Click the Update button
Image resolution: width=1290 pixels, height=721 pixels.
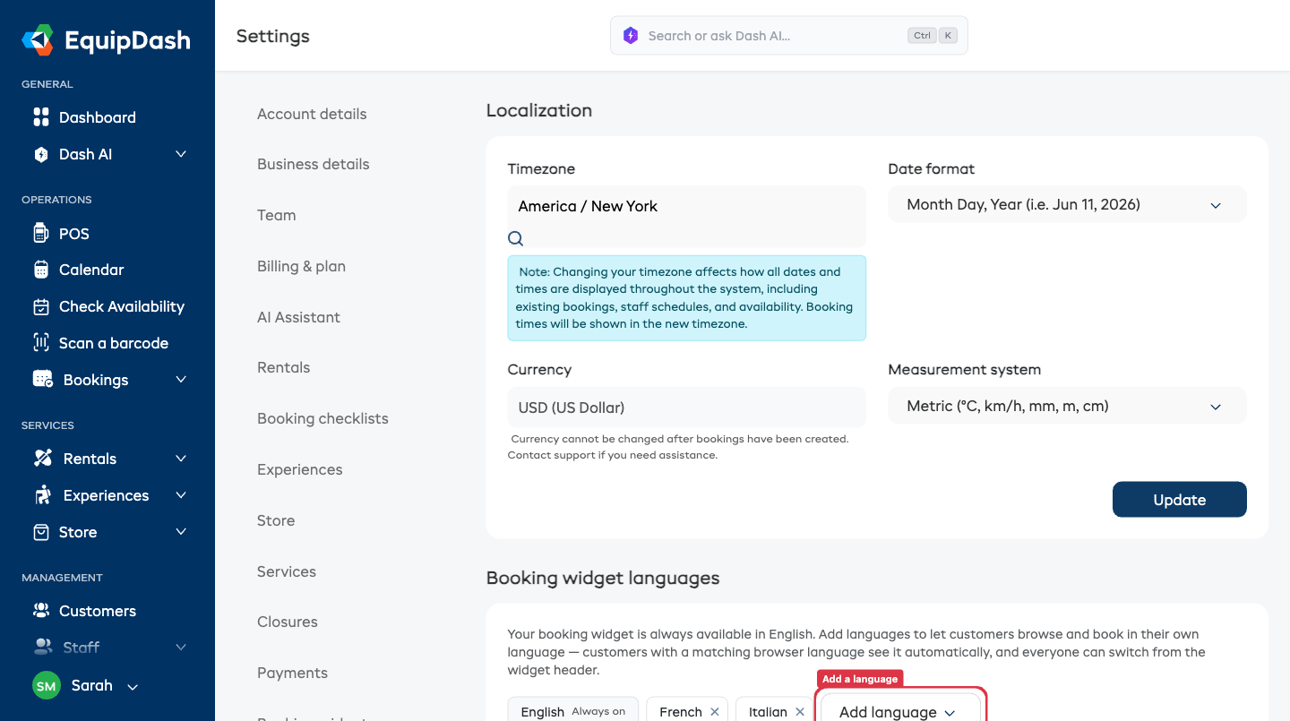(x=1180, y=500)
